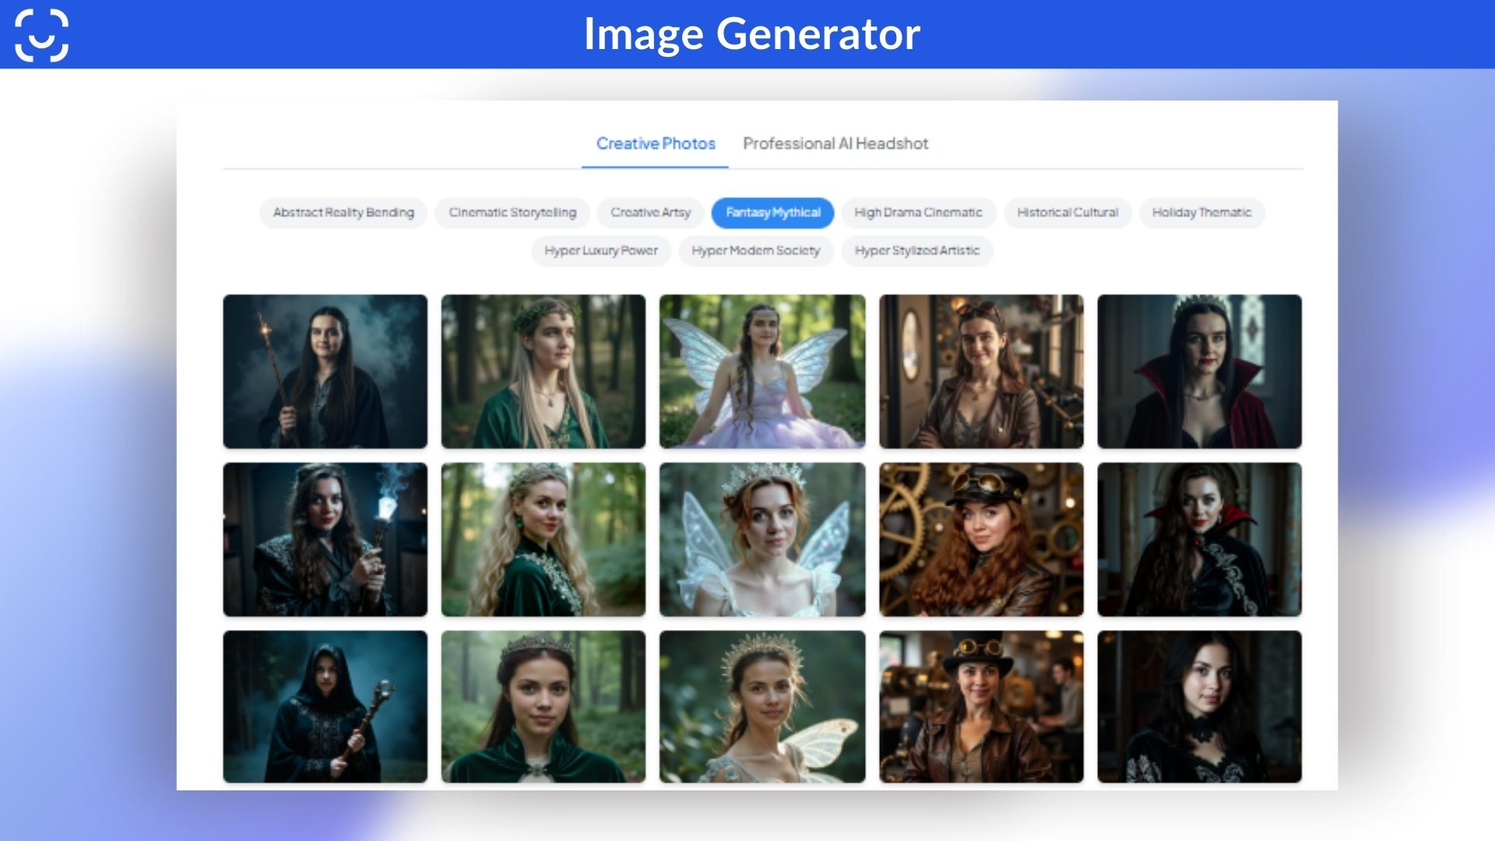Choose Hyper Stylized Artistic filter

(916, 251)
